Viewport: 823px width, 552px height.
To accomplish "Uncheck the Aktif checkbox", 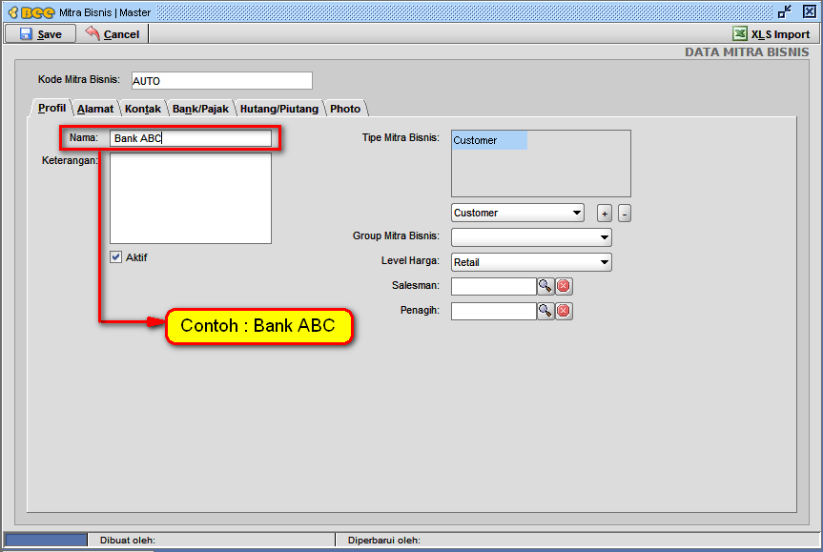I will (x=116, y=257).
